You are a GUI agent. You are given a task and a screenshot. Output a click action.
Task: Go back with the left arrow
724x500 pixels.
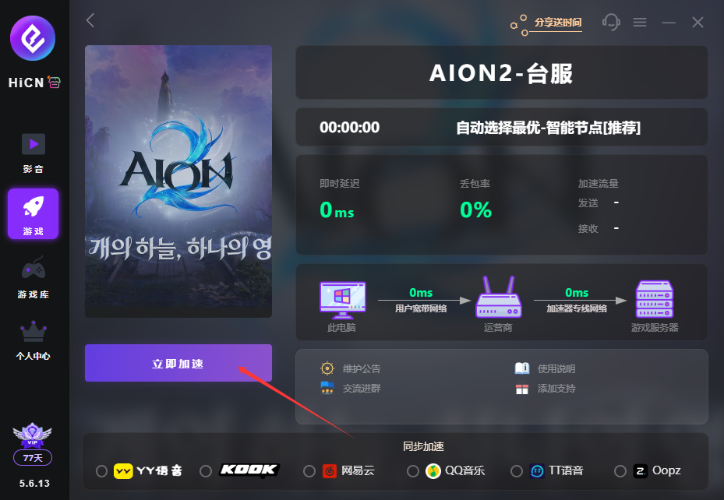point(90,20)
